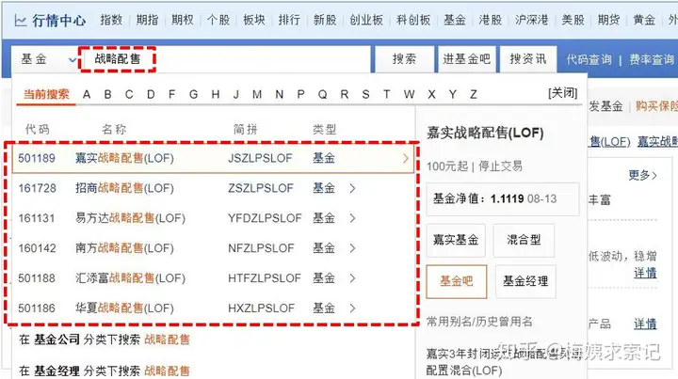The image size is (678, 379).
Task: Click the 搜索 button
Action: click(x=404, y=59)
